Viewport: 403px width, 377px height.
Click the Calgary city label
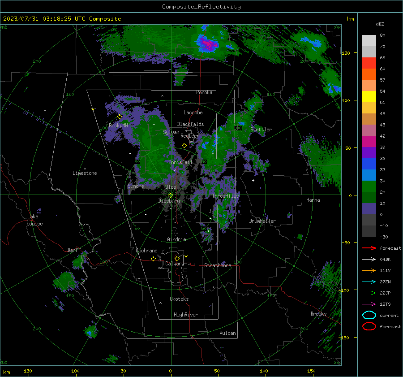[x=175, y=264]
